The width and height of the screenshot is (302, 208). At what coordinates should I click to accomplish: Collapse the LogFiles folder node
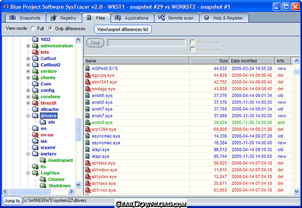(x=28, y=173)
